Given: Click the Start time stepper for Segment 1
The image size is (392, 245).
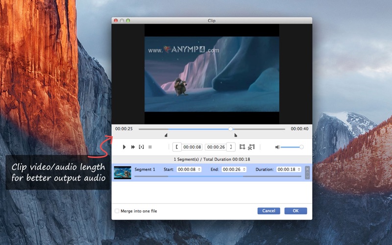Looking at the screenshot, I should pyautogui.click(x=199, y=170).
